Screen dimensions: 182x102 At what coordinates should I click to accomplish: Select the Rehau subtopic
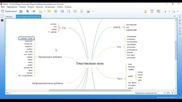(140, 72)
